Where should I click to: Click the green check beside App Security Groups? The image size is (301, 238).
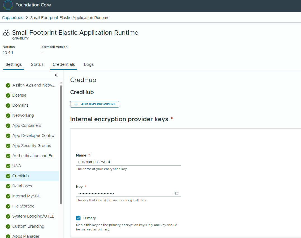pyautogui.click(x=8, y=146)
